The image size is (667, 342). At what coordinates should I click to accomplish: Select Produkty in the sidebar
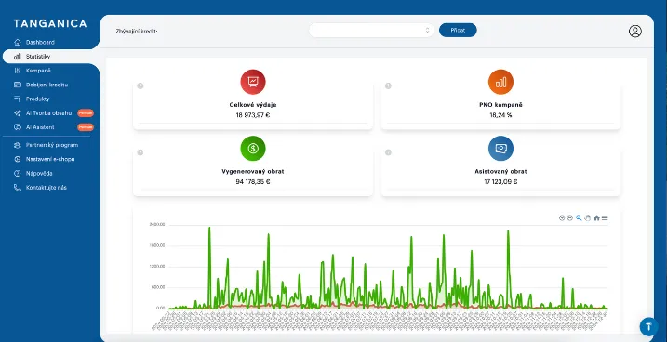[37, 99]
